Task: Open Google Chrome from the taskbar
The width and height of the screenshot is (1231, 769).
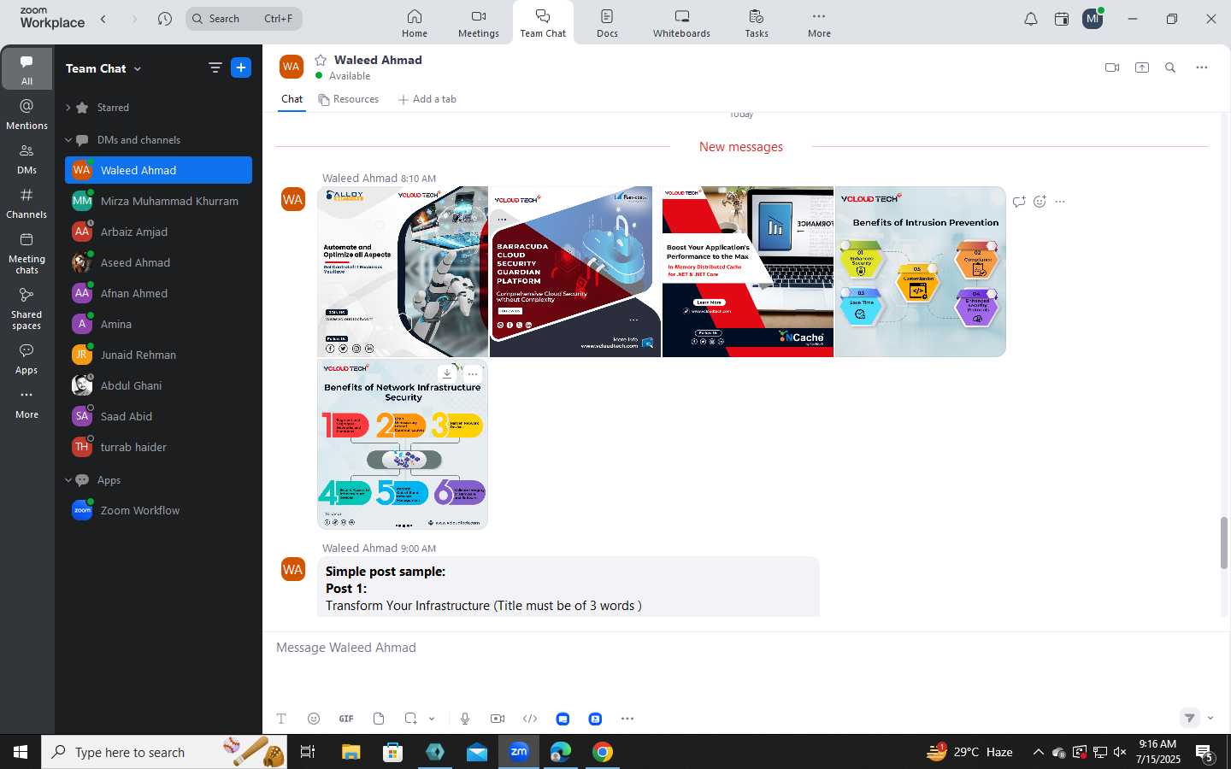Action: (x=603, y=752)
